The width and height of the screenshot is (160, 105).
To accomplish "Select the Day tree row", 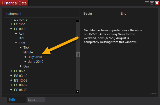I will (x=26, y=66).
